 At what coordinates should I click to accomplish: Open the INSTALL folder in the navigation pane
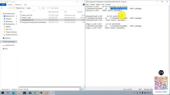click(x=8, y=27)
